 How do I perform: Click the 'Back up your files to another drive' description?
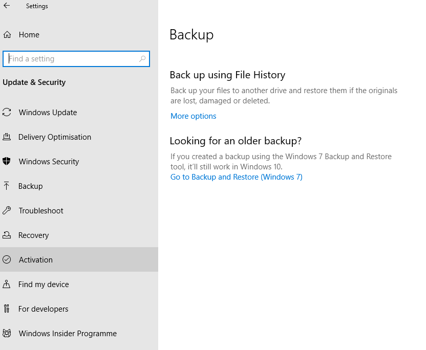click(x=284, y=96)
